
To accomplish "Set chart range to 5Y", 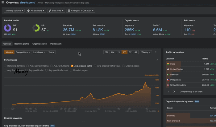I will point(130,52).
